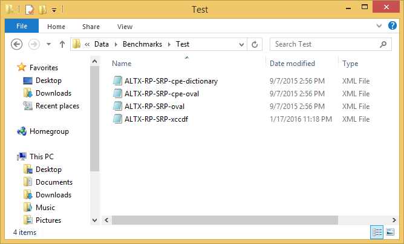Expand address bar previous locations dropdown

tap(241, 45)
